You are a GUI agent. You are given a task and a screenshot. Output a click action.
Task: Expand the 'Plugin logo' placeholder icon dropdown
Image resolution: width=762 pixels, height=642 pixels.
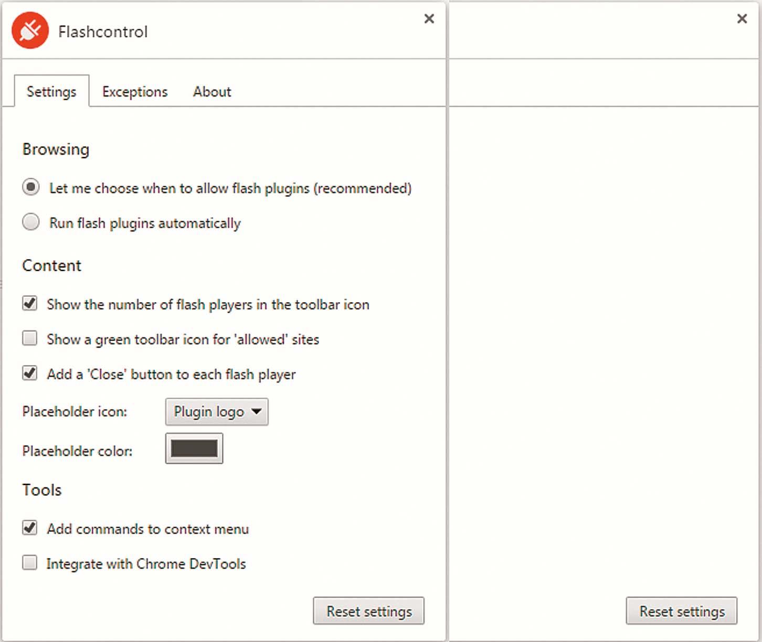[x=217, y=412]
